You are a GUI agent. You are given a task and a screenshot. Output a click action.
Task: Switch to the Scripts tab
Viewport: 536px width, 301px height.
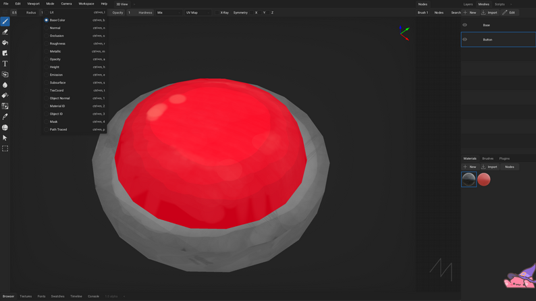500,5
